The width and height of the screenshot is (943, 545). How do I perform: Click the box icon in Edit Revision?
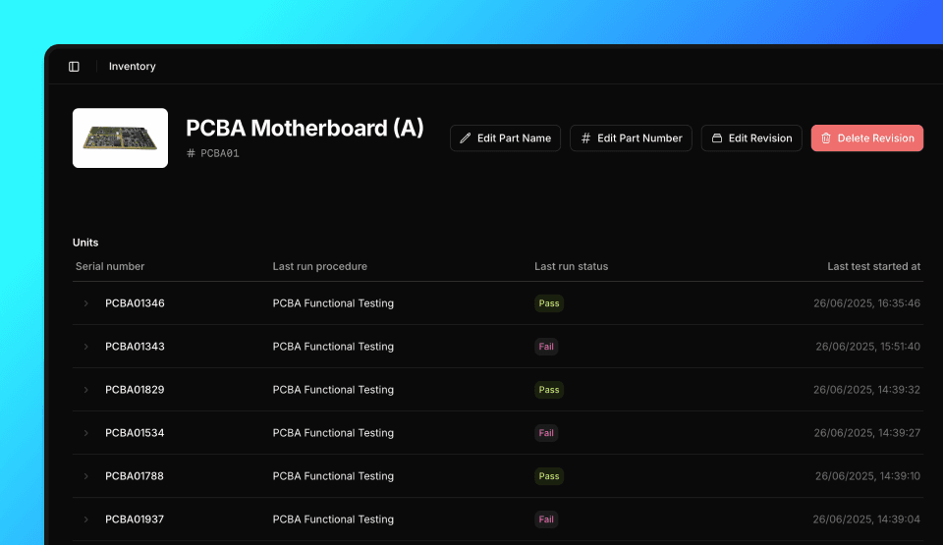tap(717, 138)
